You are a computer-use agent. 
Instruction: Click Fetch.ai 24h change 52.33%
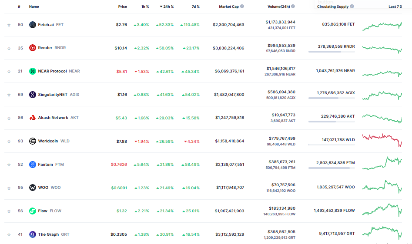pos(165,25)
